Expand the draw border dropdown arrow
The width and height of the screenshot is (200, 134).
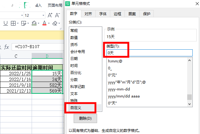point(28,23)
